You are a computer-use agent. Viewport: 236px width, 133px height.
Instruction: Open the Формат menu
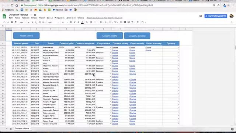[x=42, y=18]
